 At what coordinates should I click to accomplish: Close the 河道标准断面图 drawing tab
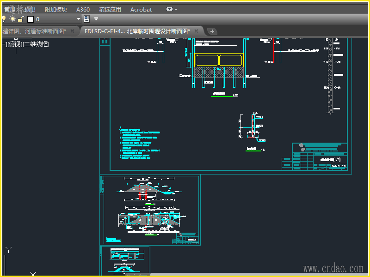(73, 31)
